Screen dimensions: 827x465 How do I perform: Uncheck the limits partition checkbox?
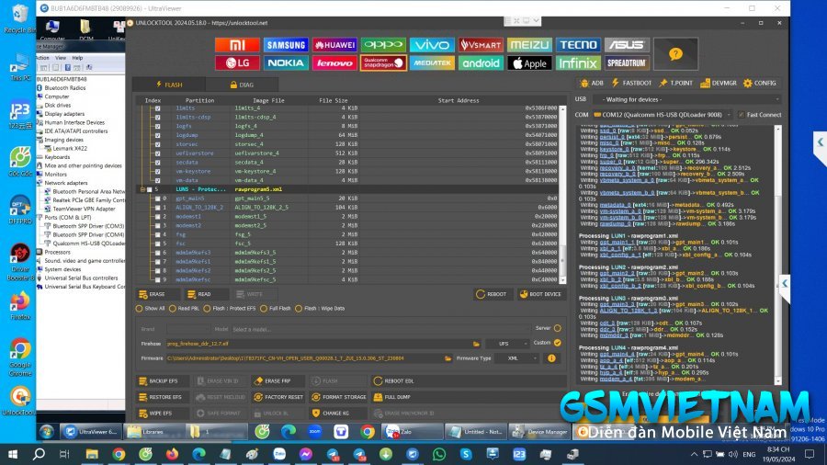coord(157,108)
